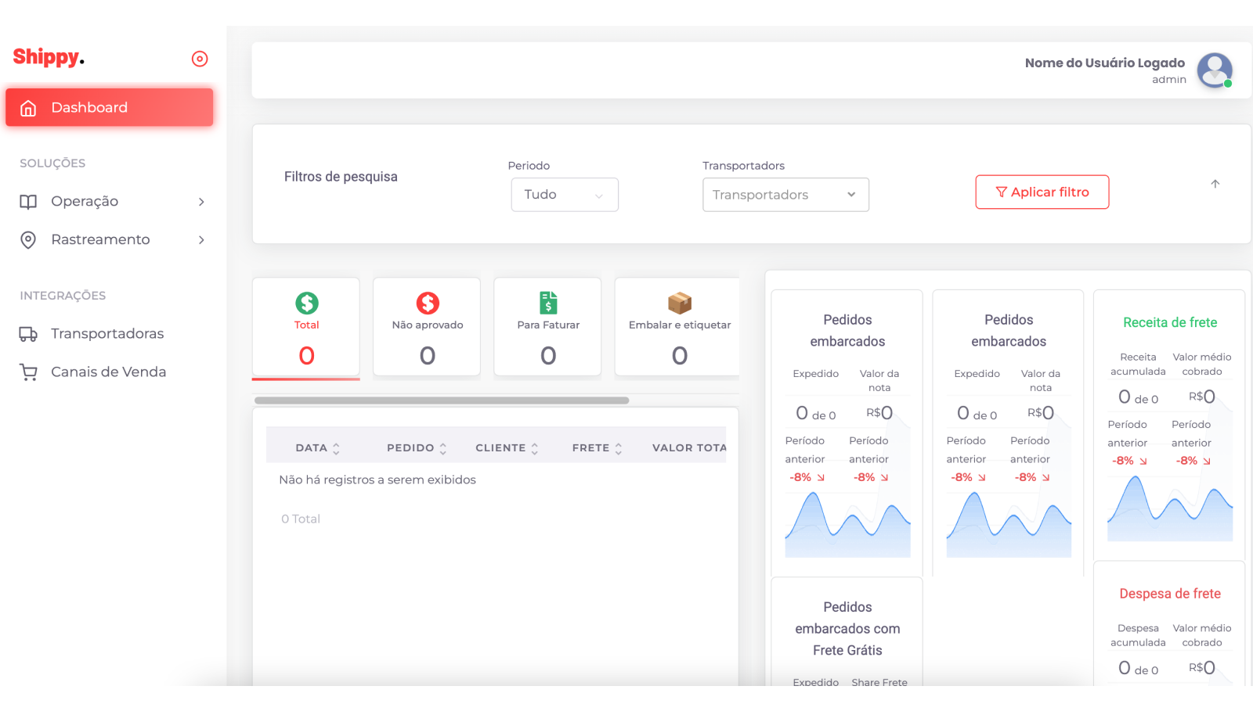Expand the Rastreamento sidebar chevron
Screen dimensions: 1253x704
[202, 239]
